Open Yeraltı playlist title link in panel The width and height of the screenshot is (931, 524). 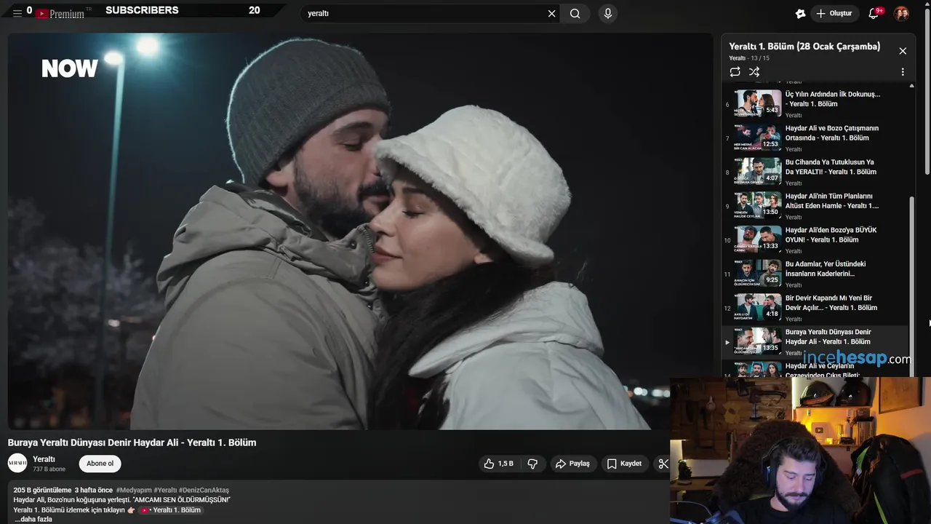tap(738, 58)
